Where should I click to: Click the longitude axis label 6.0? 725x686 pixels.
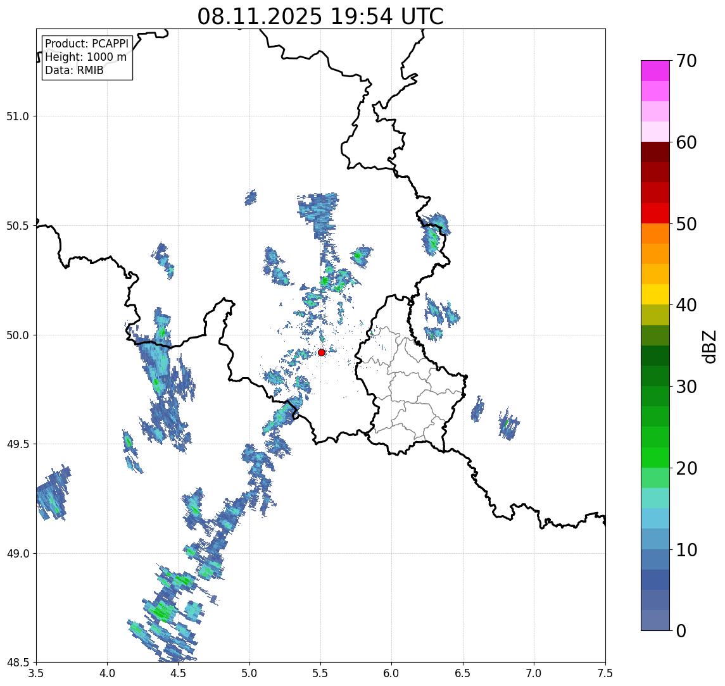coord(392,673)
